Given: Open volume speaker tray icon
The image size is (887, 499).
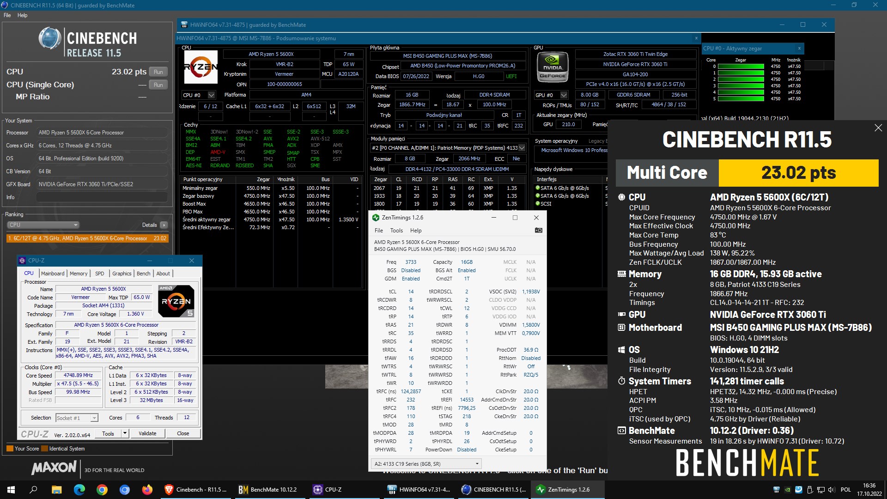Looking at the screenshot, I should pos(832,490).
